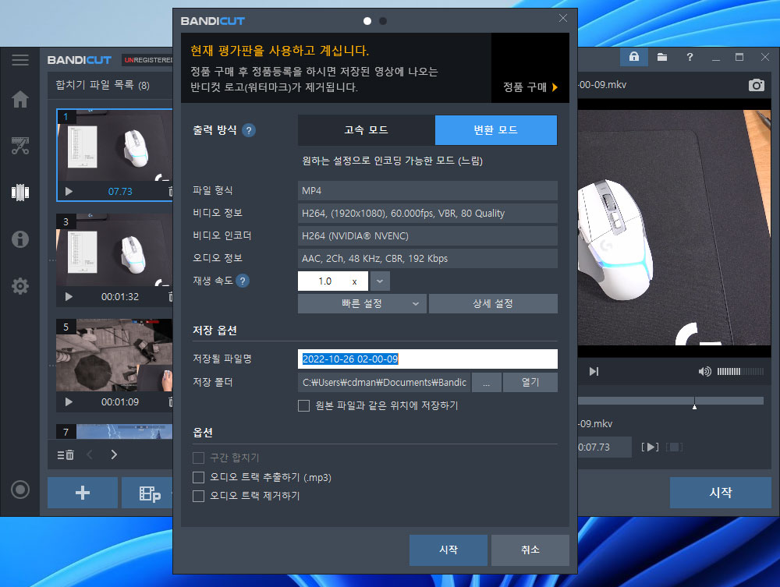The width and height of the screenshot is (780, 587).
Task: Play the 00:01:32 clip in join list
Action: point(69,297)
